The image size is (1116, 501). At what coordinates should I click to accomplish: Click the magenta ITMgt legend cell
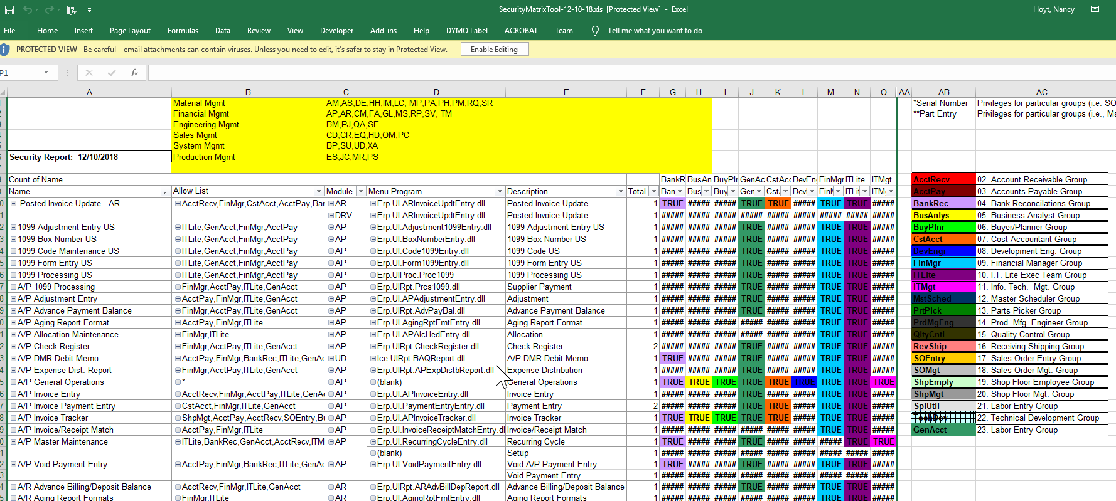coord(943,287)
